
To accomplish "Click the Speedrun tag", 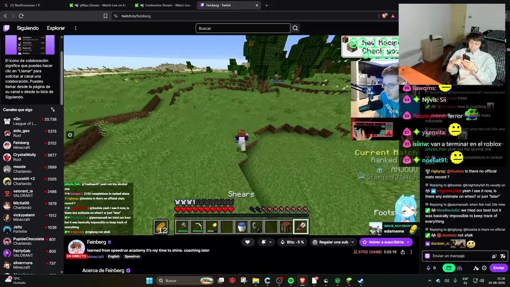I will [x=132, y=257].
